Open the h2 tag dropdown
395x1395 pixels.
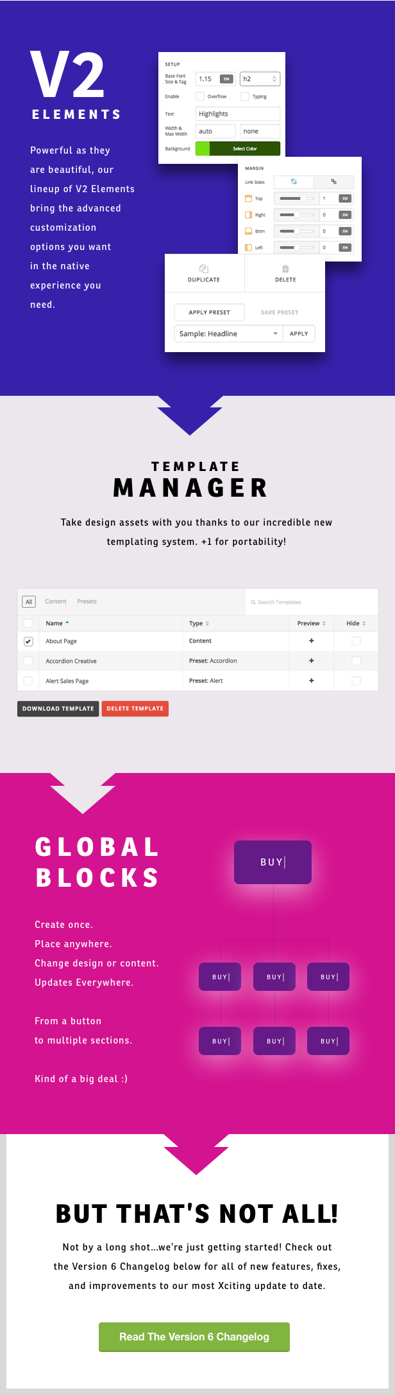pos(260,79)
